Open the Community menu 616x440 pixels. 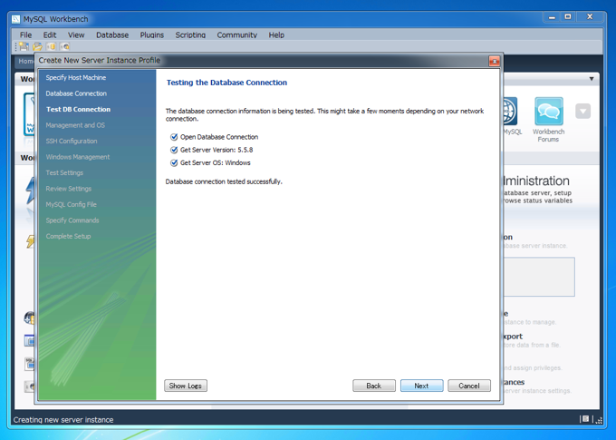pos(237,35)
